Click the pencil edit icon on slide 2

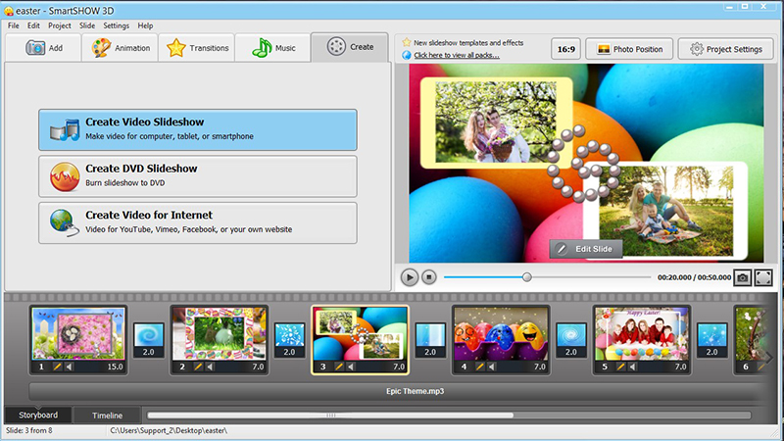198,367
